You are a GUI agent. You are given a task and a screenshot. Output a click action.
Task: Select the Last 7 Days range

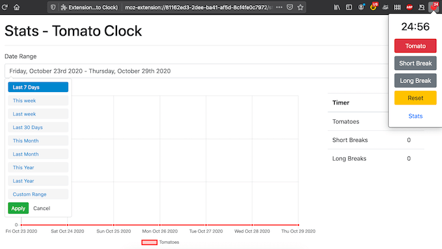click(38, 87)
